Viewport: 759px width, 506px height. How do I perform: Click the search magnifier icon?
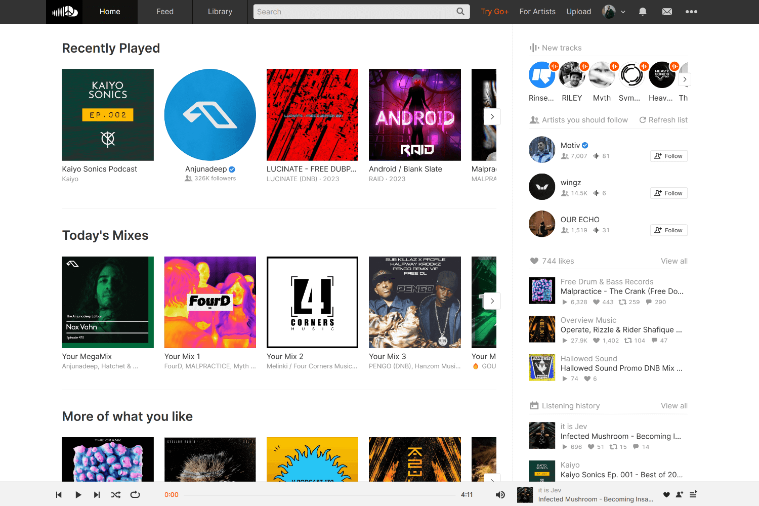coord(460,12)
